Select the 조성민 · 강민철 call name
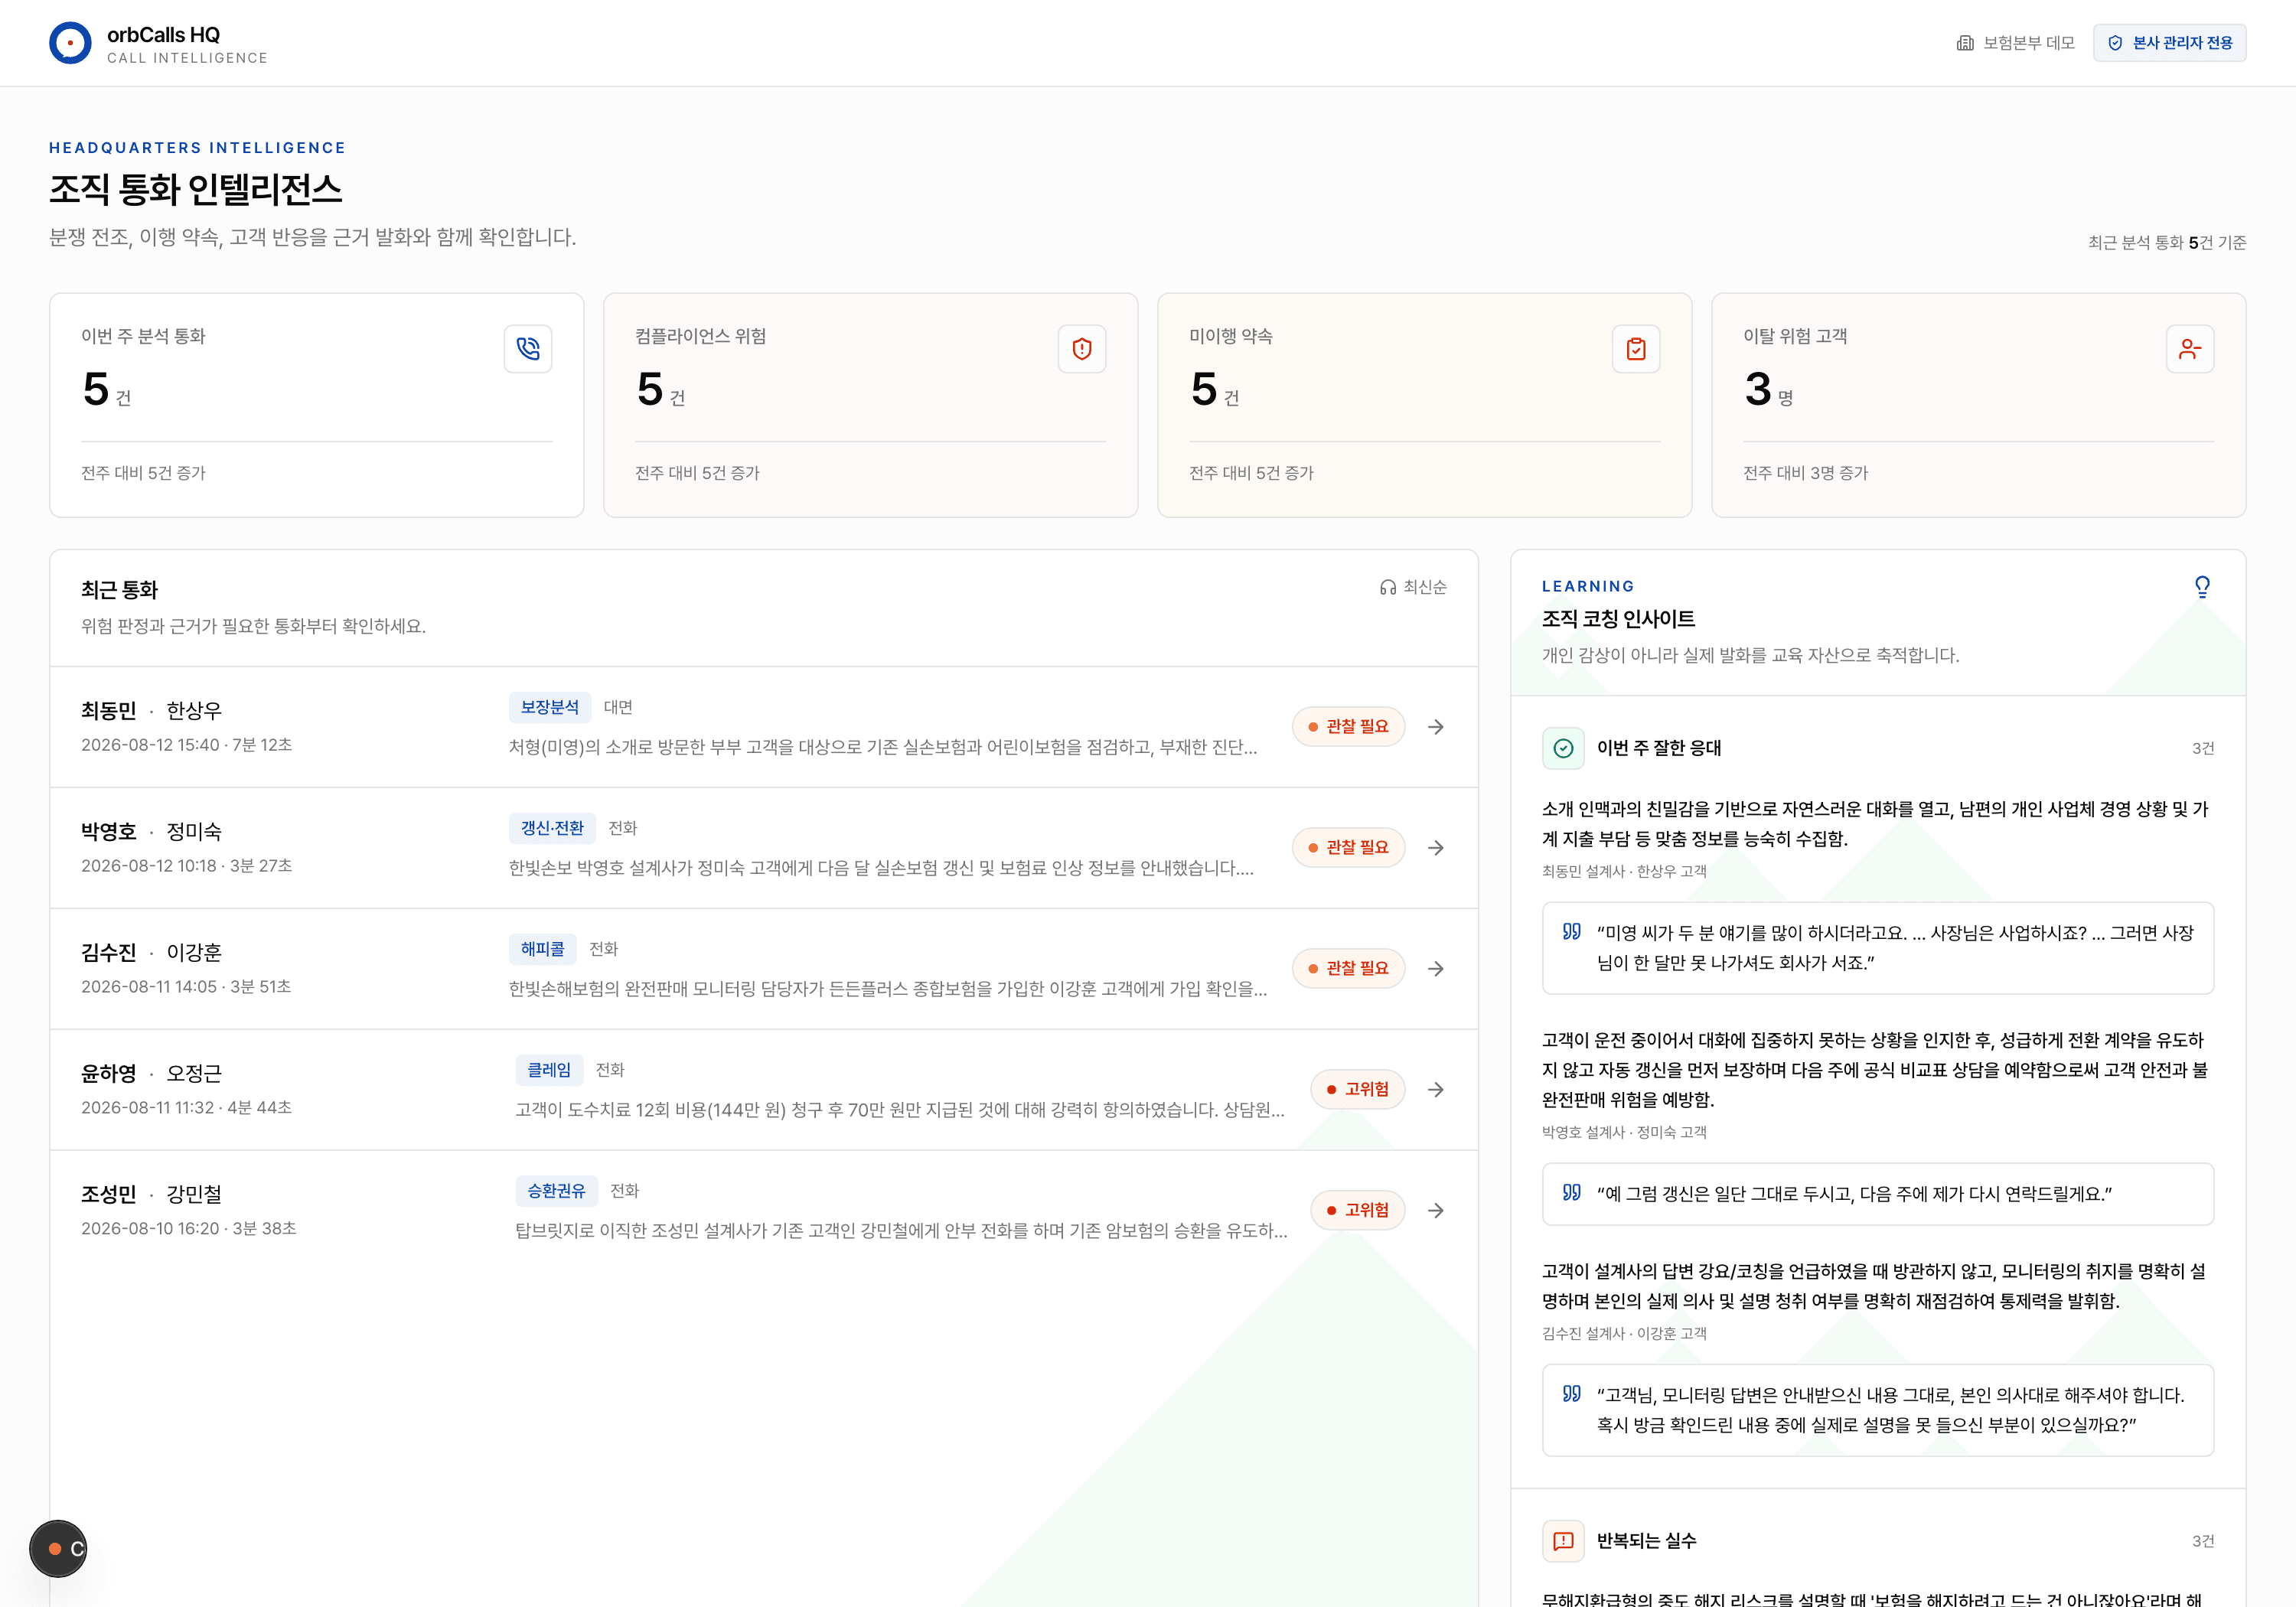 tap(151, 1195)
